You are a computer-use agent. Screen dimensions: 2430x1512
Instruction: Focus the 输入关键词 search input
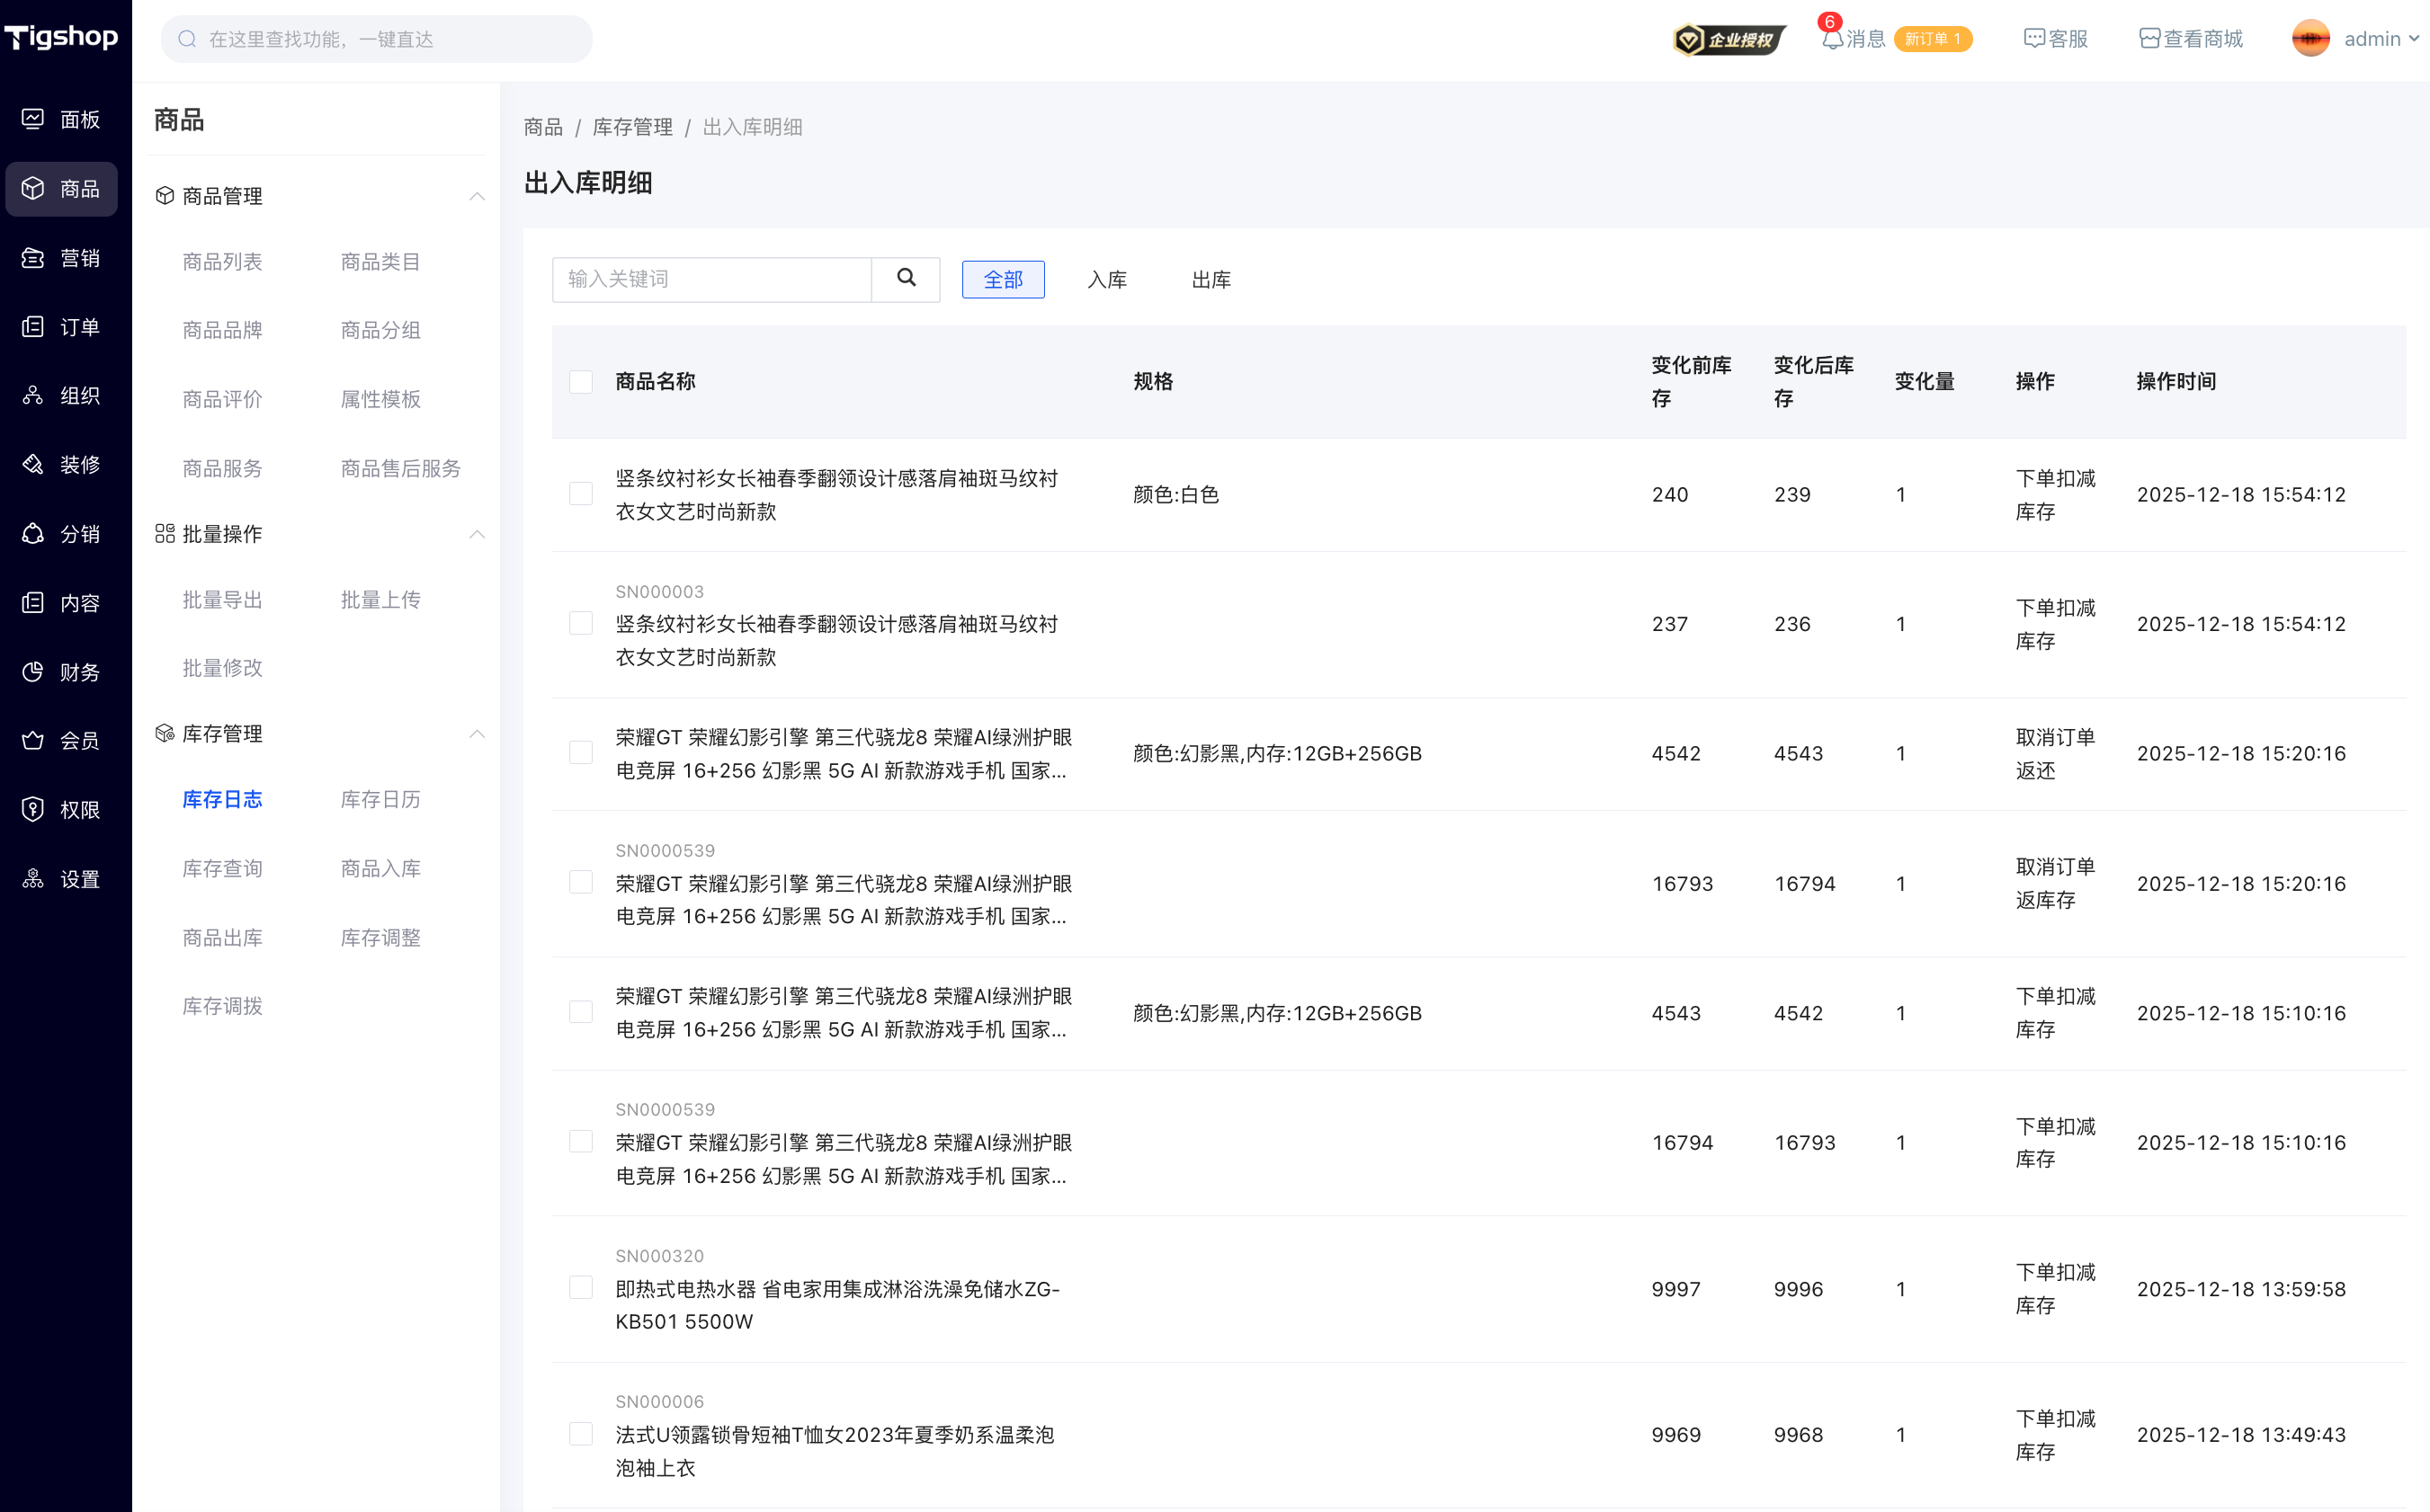[x=711, y=279]
